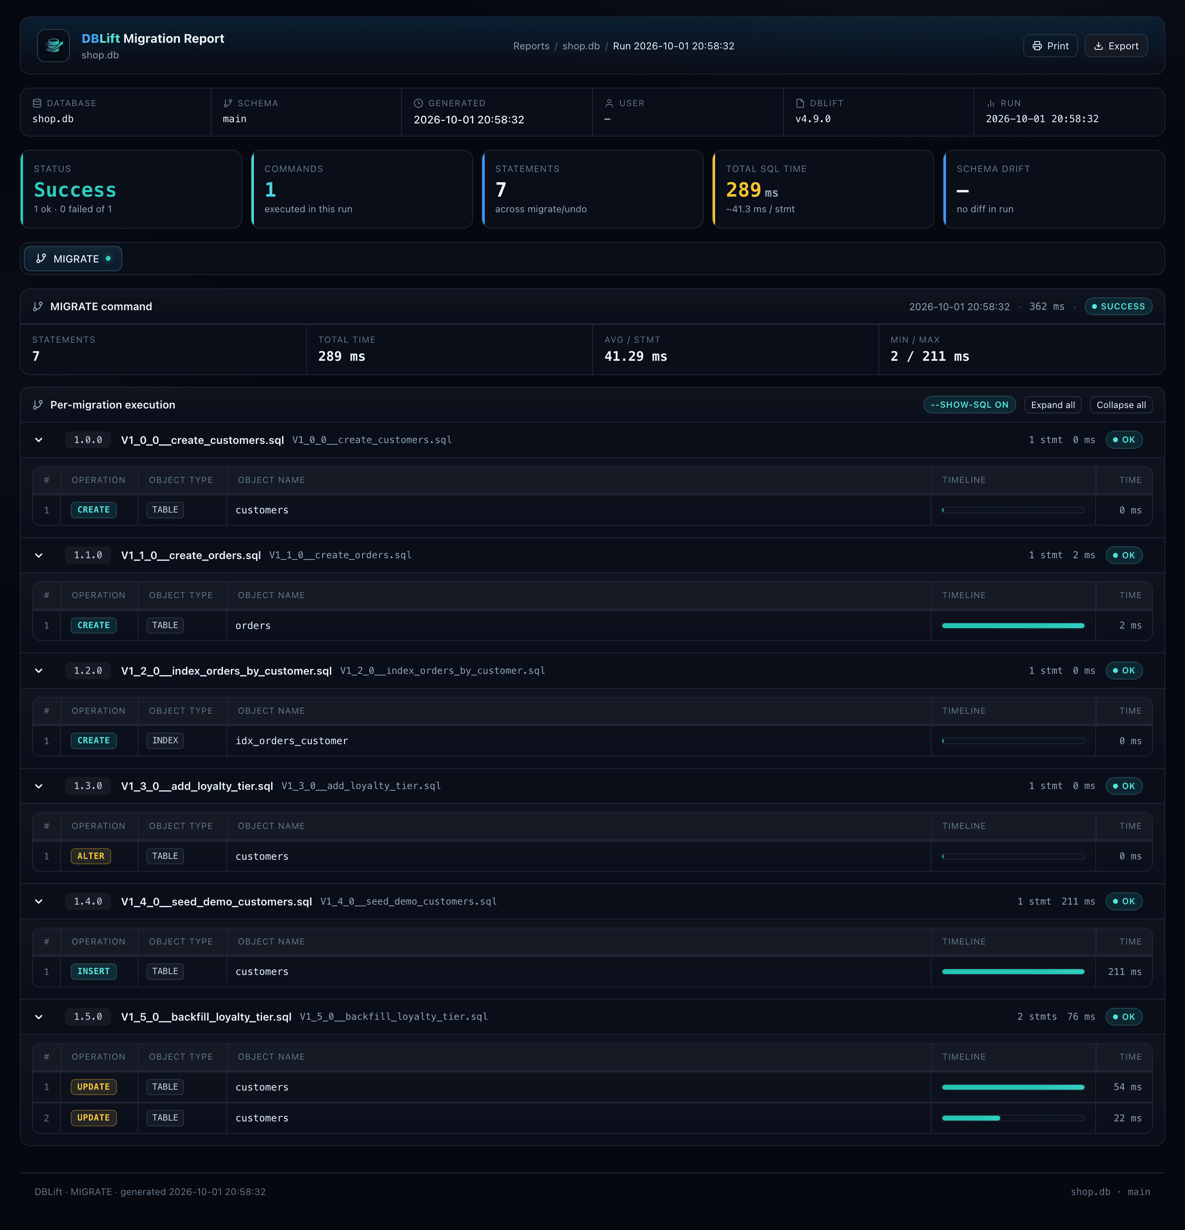Click the version 1.5.0 chip
Viewport: 1185px width, 1230px height.
88,1017
